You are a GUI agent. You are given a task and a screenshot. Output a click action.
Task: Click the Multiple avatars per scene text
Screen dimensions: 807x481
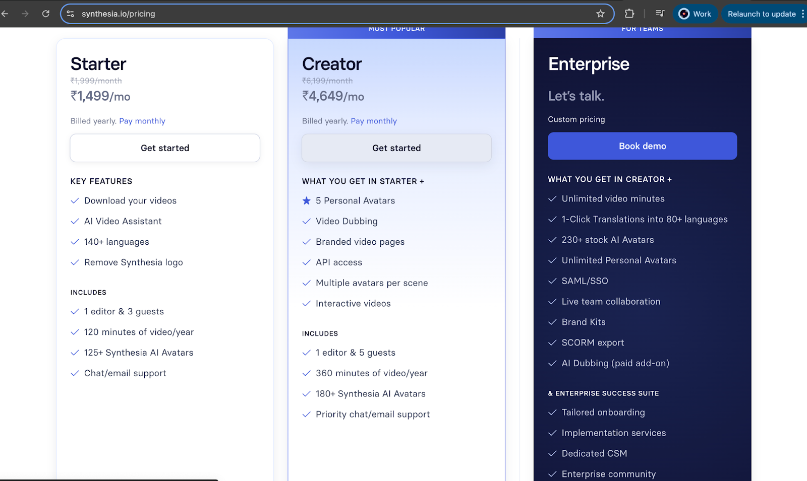click(x=372, y=283)
